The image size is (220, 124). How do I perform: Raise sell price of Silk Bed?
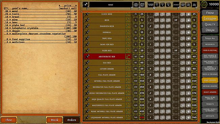tap(189, 63)
